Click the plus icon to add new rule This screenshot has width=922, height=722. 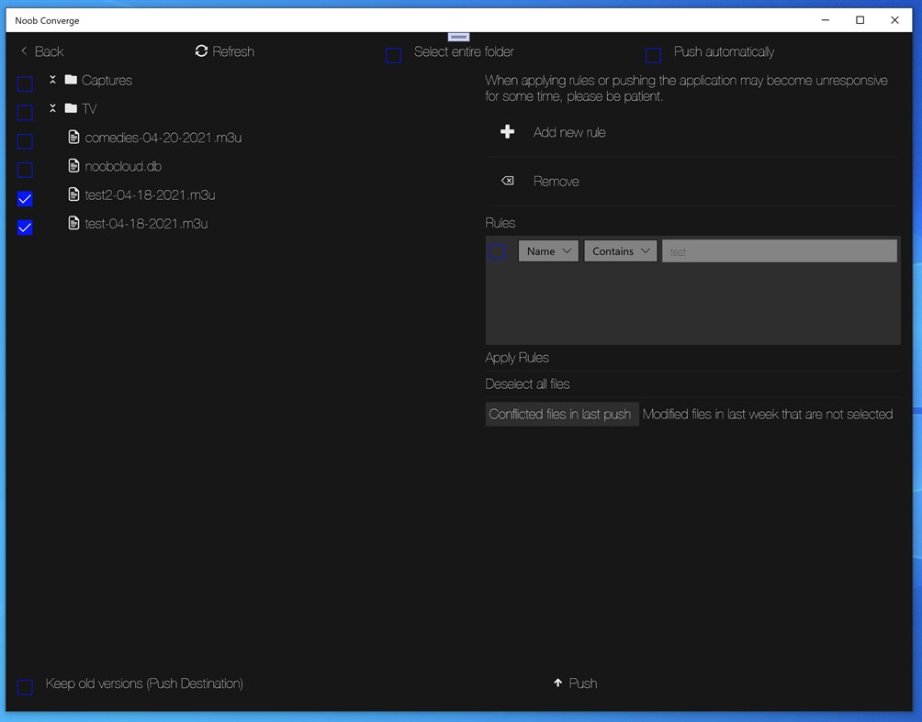point(508,131)
